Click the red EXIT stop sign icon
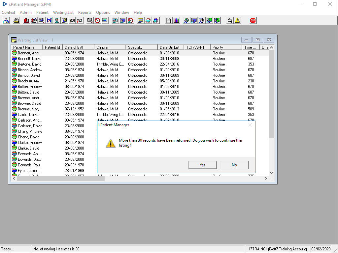338x253 pixels. pos(253,20)
